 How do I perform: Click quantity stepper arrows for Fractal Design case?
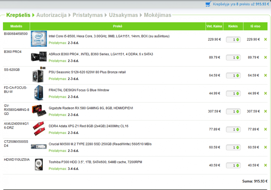pos(238,94)
